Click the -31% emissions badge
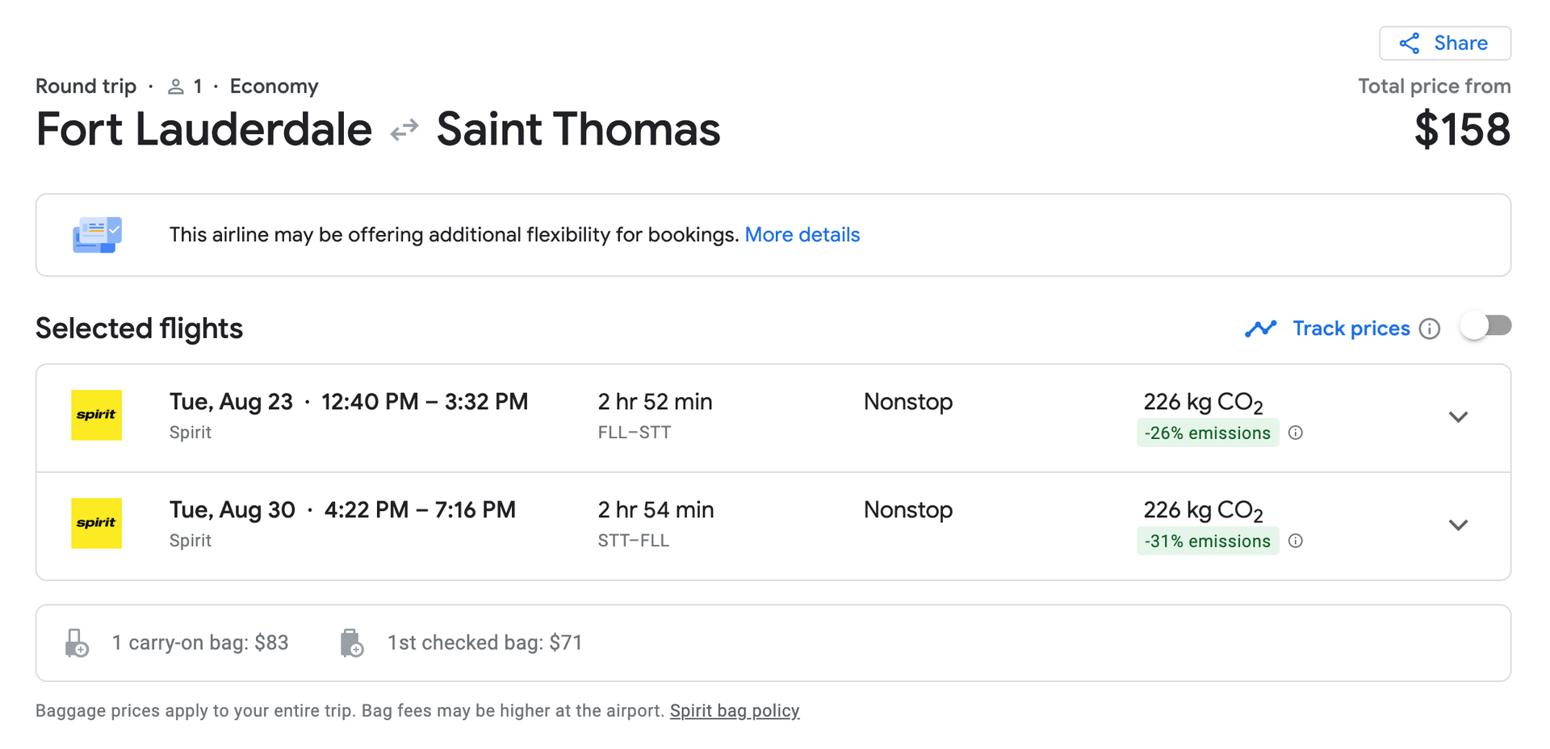Image resolution: width=1550 pixels, height=749 pixels. coord(1208,541)
